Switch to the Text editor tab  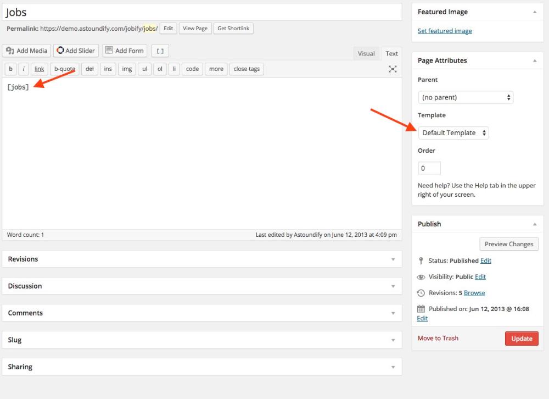point(391,54)
